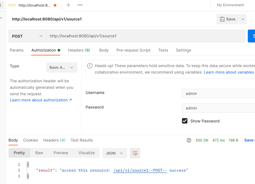The height and width of the screenshot is (184, 255).
Task: Click the request URL input field
Action: coord(145,36)
